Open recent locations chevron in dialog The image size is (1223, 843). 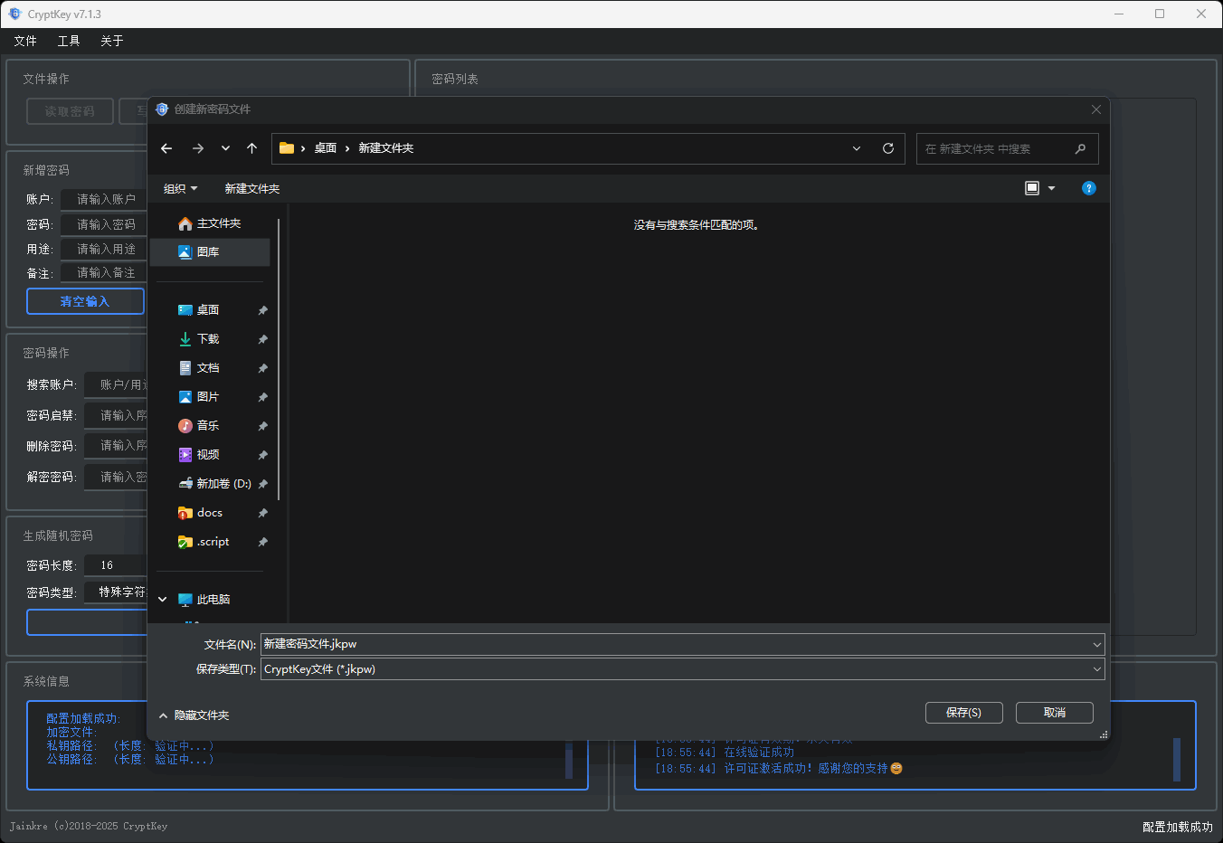pos(225,148)
